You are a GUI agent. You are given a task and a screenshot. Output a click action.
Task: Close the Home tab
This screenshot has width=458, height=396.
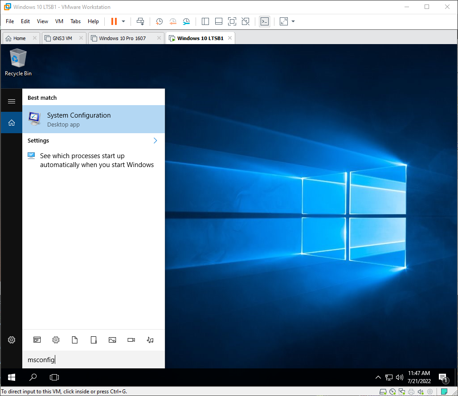tap(34, 38)
